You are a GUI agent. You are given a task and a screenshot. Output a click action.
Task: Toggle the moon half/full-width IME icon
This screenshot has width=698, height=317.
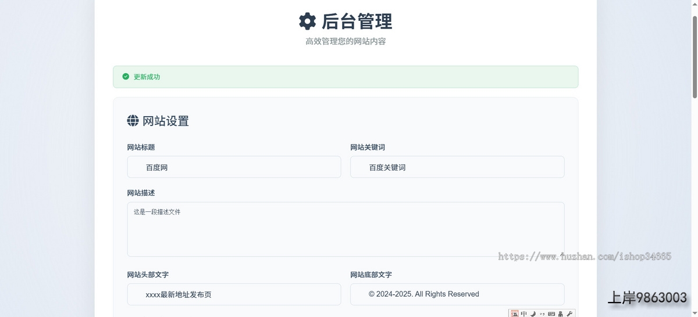pos(533,314)
